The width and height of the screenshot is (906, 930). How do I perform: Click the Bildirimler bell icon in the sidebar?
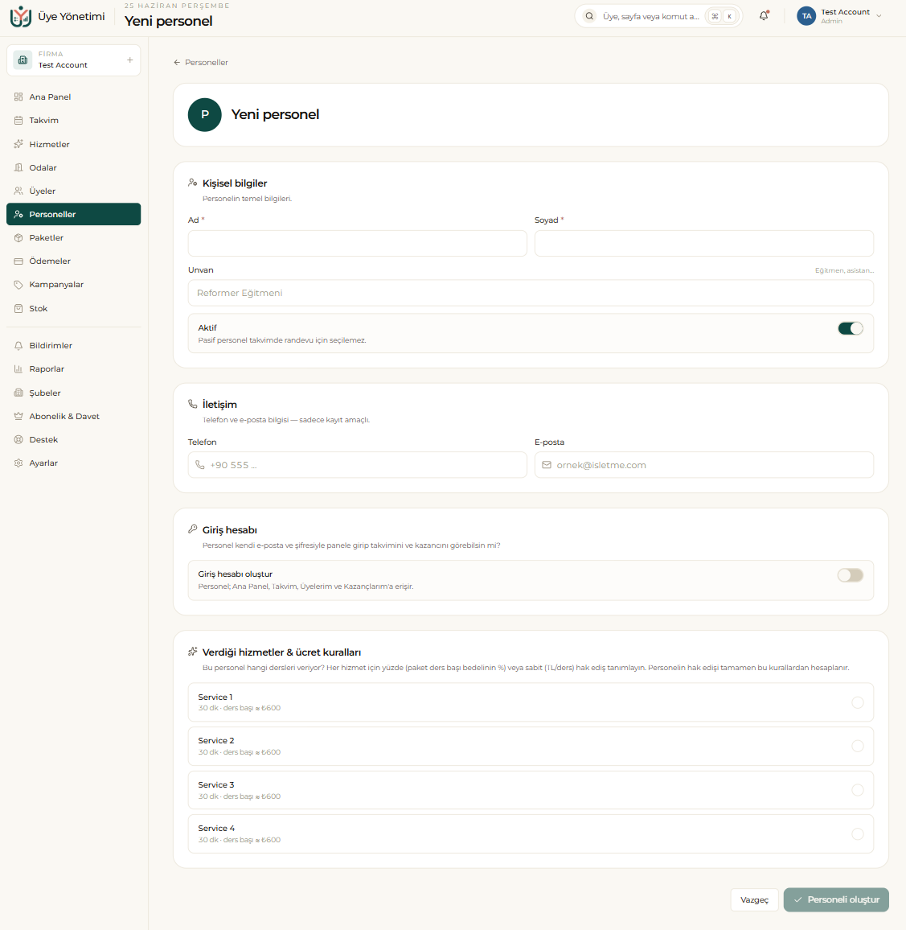18,346
